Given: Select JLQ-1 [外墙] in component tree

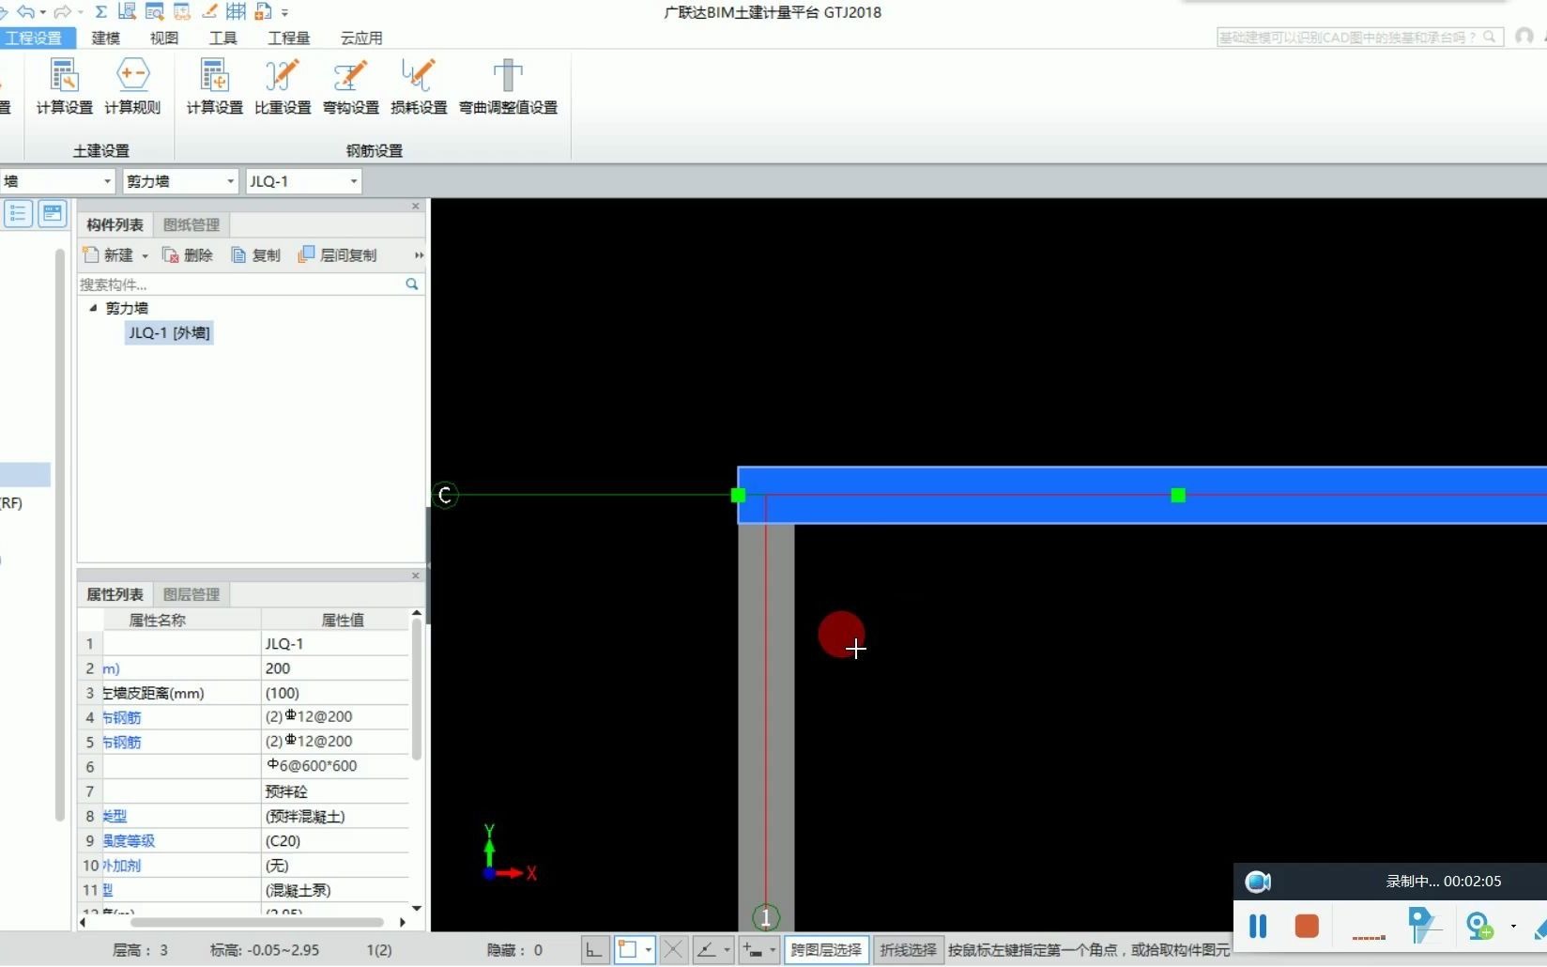Looking at the screenshot, I should click(x=169, y=332).
